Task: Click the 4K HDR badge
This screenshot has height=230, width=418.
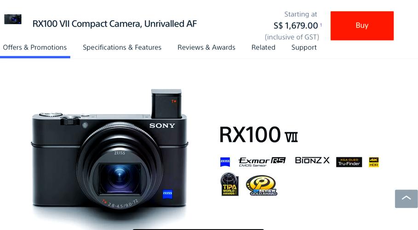Action: (x=374, y=162)
